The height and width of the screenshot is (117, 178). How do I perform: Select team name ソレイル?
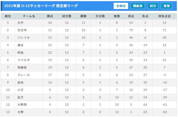pyautogui.click(x=24, y=38)
